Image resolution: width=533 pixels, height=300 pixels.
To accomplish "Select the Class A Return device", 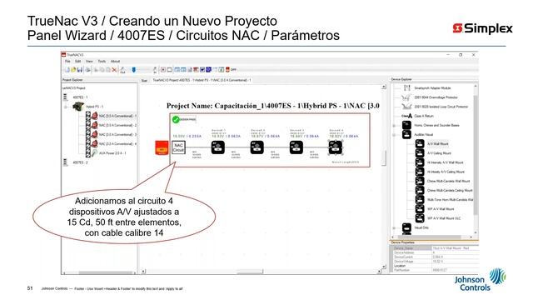I will pos(424,116).
